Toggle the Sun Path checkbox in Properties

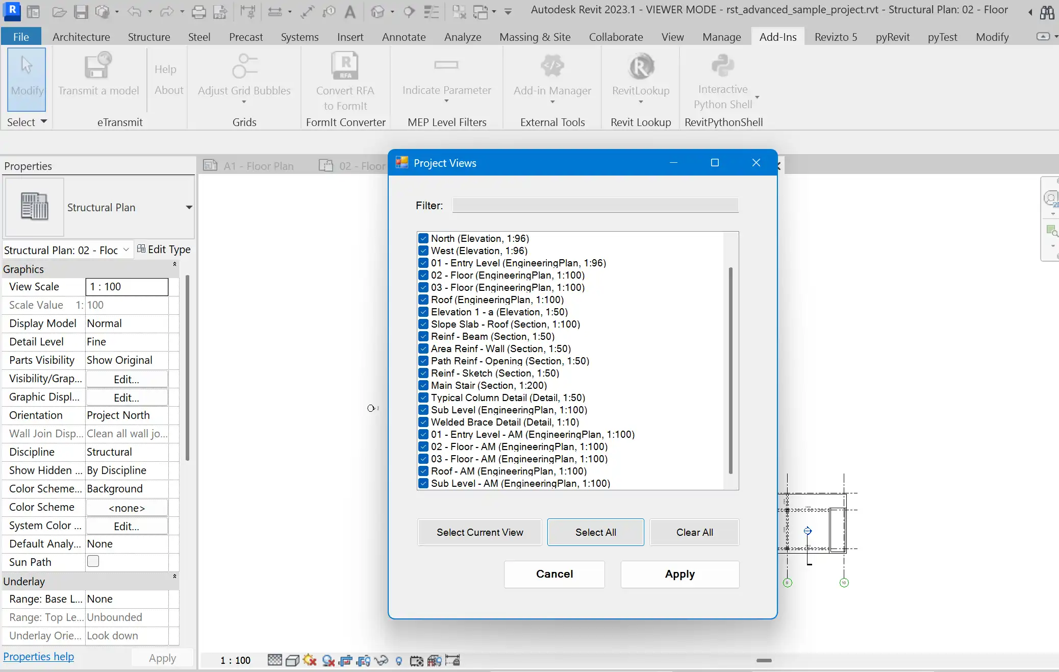pos(93,561)
